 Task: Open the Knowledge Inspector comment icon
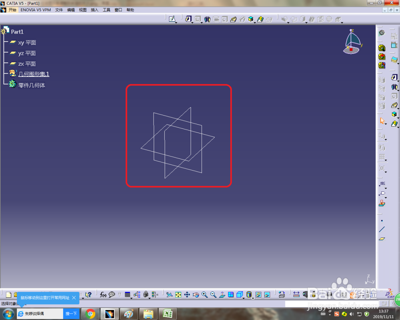tap(112, 295)
